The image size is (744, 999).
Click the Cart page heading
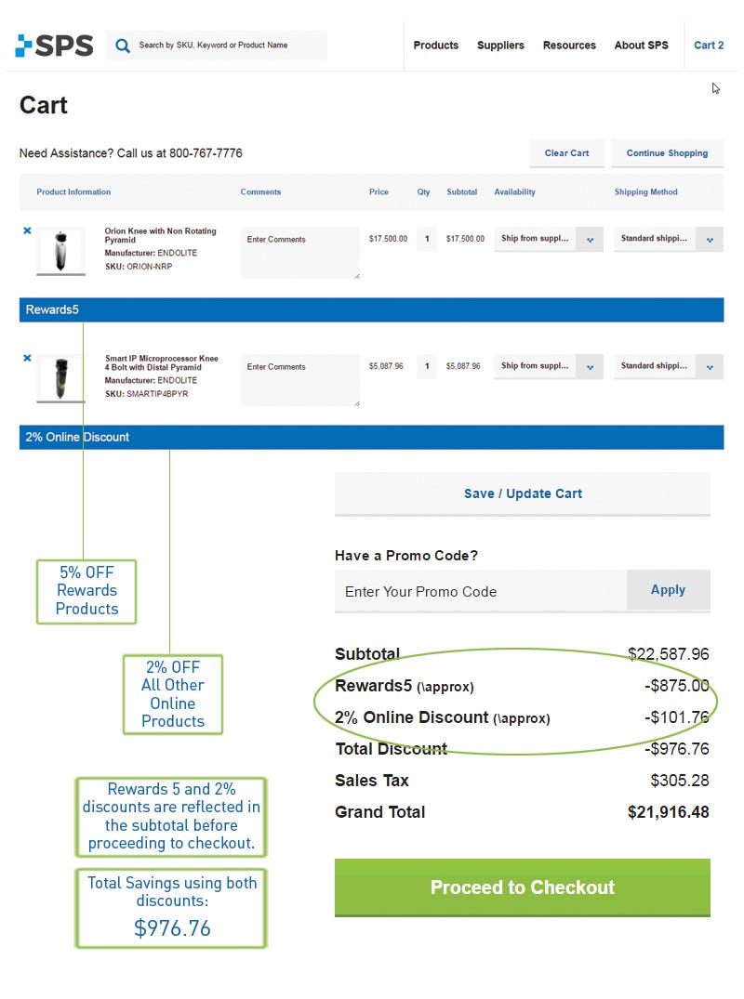[x=44, y=105]
